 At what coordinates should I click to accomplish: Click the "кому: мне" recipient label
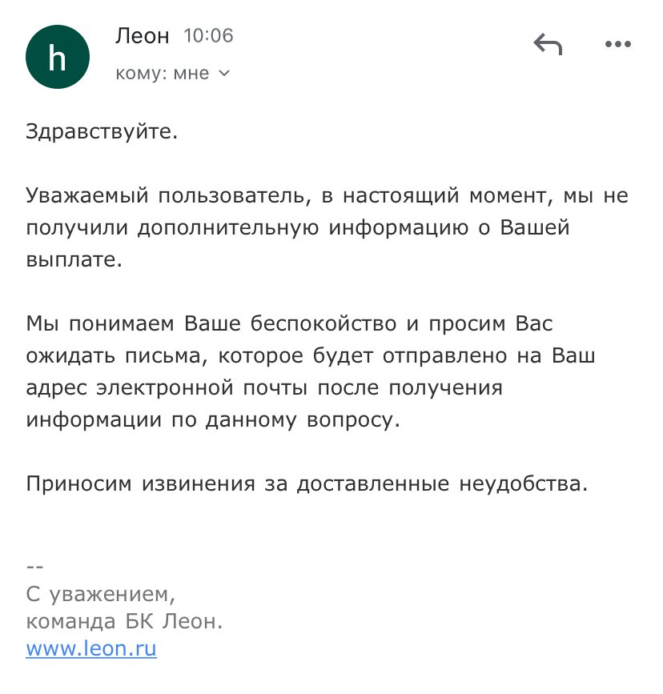point(163,74)
